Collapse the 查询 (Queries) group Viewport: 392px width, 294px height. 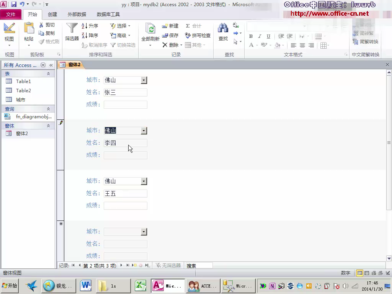[x=49, y=109]
